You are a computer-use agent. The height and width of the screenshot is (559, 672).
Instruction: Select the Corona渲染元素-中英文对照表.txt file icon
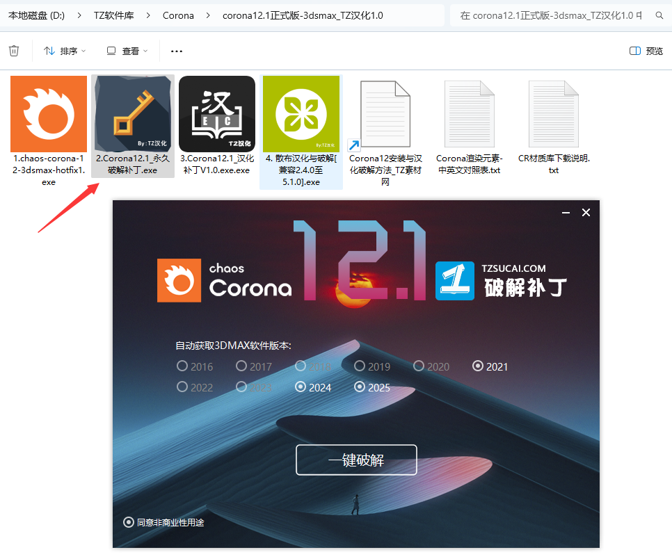click(470, 114)
